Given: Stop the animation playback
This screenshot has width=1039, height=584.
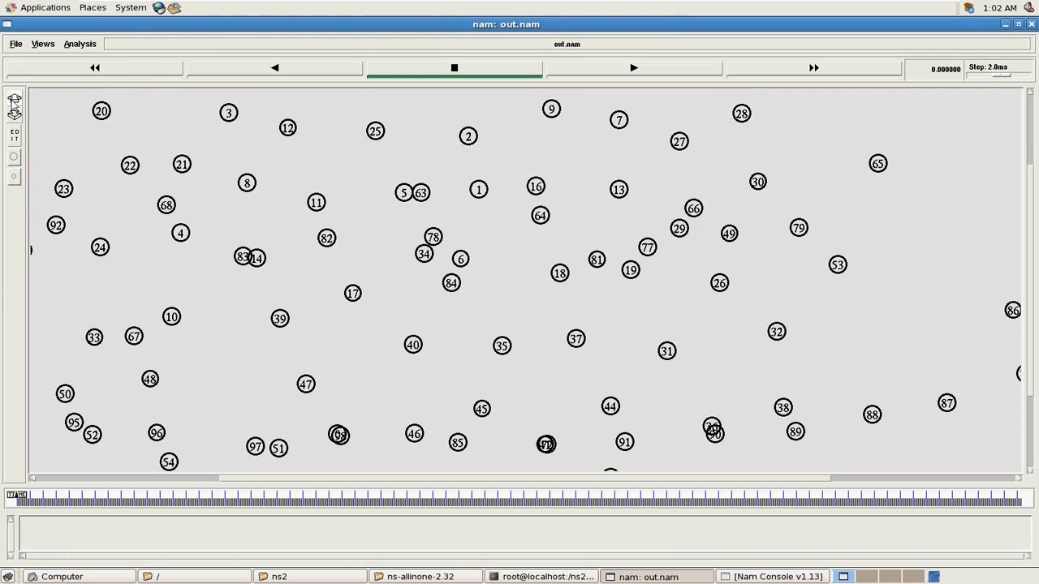Looking at the screenshot, I should [x=455, y=68].
